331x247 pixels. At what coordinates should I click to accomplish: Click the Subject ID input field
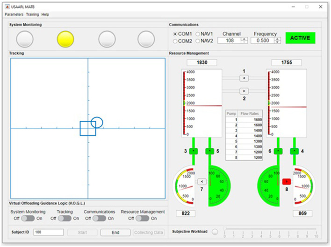48,232
